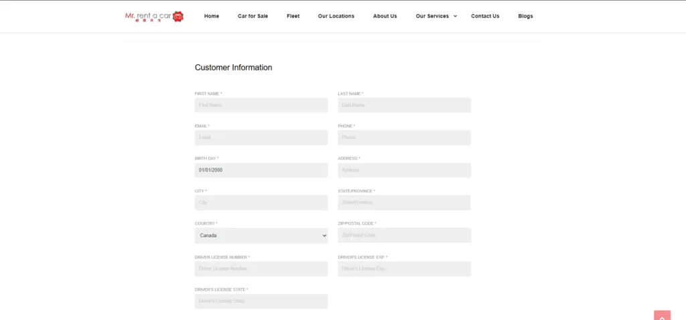The image size is (686, 320).
Task: Click the Driver's License State field
Action: click(x=261, y=301)
